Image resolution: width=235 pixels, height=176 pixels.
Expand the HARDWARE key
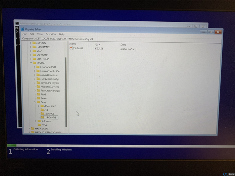pyautogui.click(x=31, y=47)
